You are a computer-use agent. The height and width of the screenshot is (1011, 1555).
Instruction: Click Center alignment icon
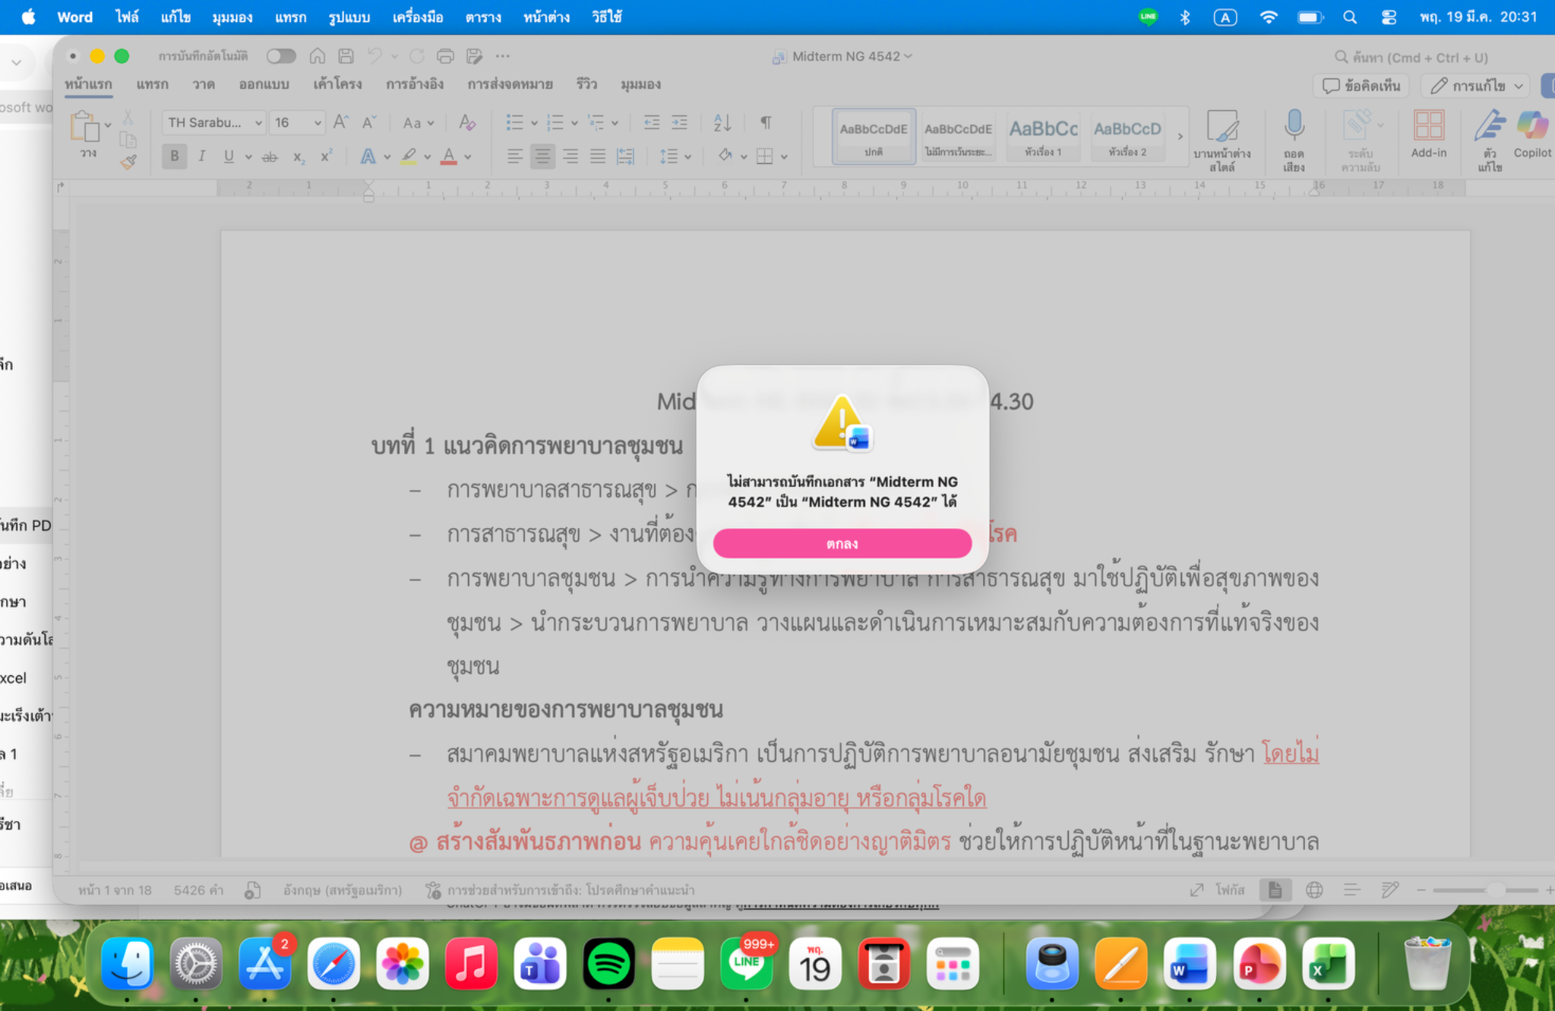coord(542,156)
